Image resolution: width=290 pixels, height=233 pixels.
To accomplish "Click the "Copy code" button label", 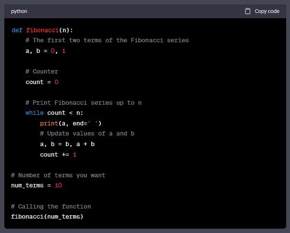I will click(267, 11).
